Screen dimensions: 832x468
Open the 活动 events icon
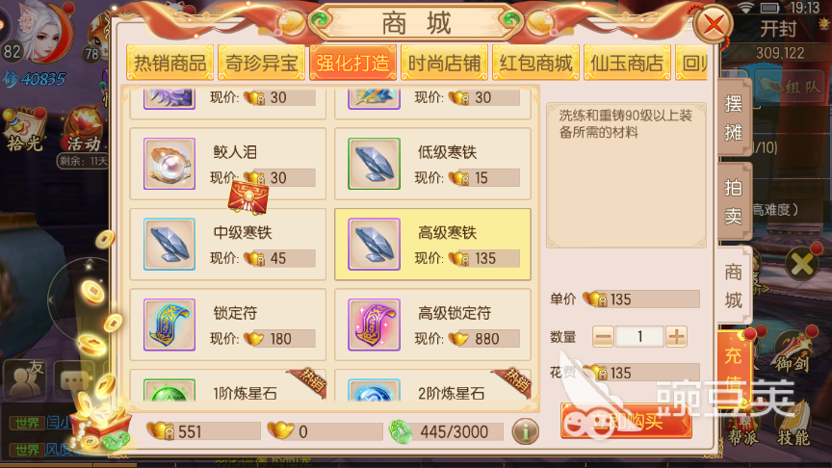(84, 129)
